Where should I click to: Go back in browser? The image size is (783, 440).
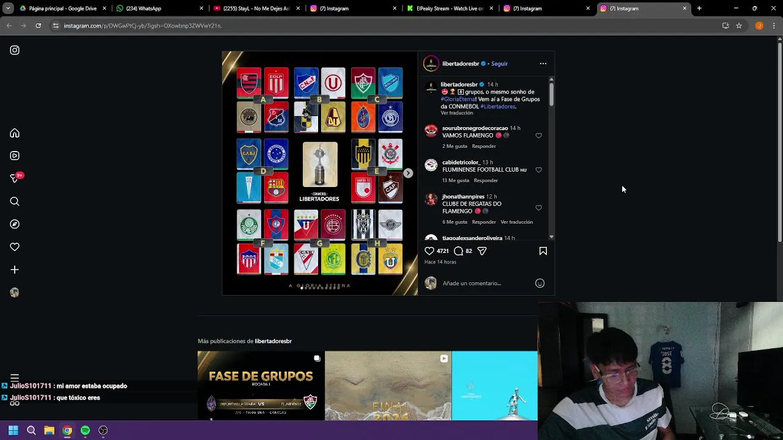pos(9,26)
